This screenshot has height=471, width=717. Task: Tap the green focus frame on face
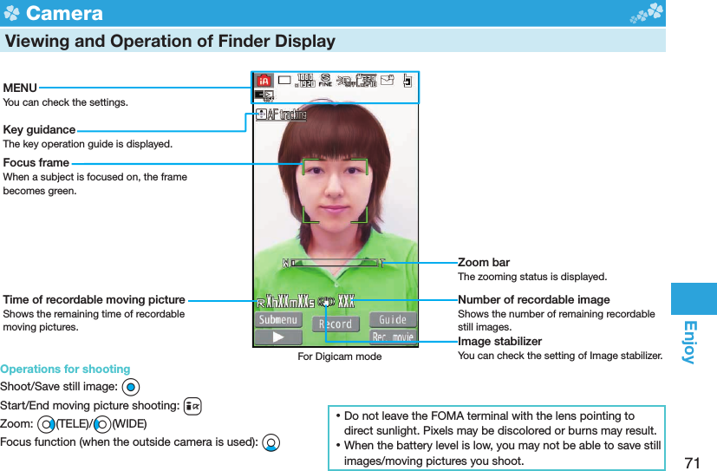point(335,191)
